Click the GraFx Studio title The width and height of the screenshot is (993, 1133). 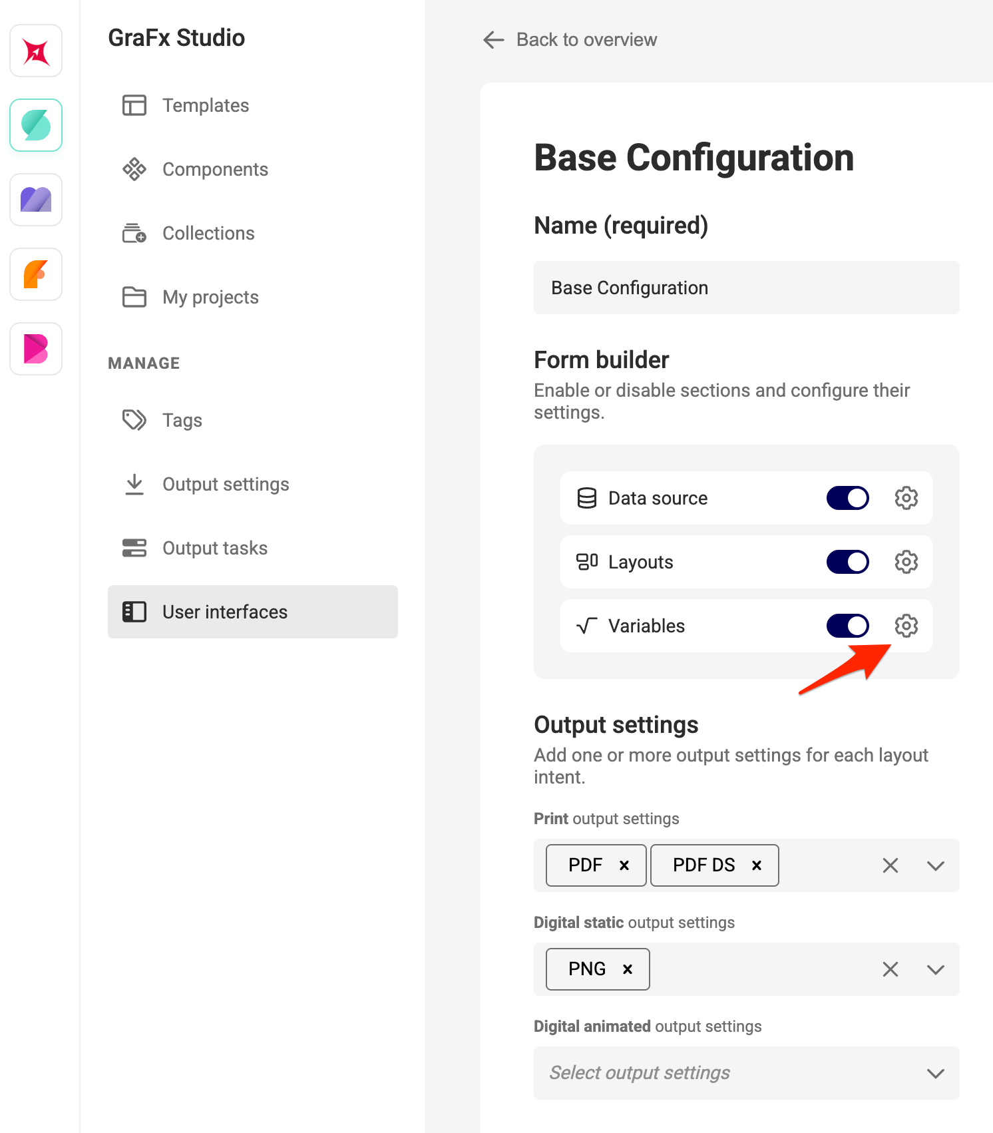click(x=176, y=38)
